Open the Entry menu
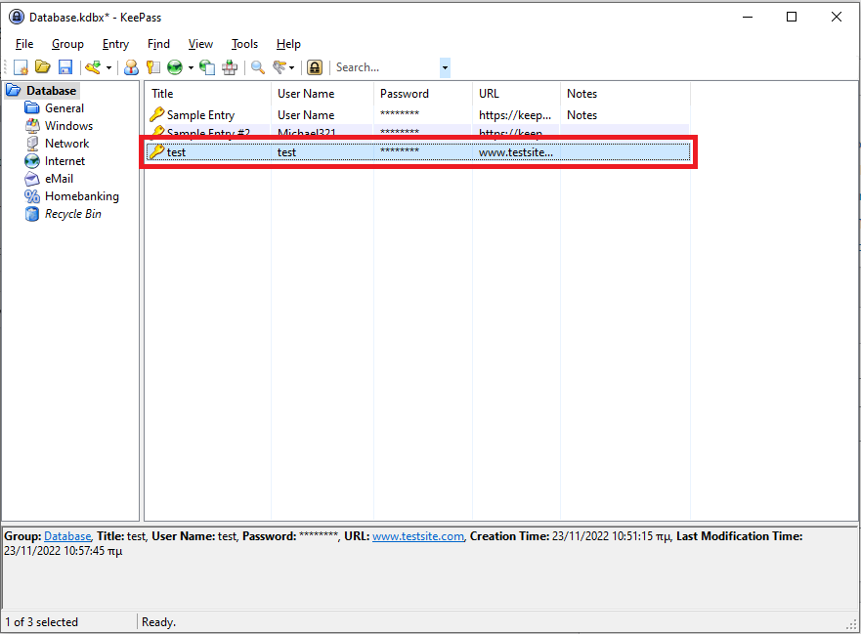 point(115,43)
